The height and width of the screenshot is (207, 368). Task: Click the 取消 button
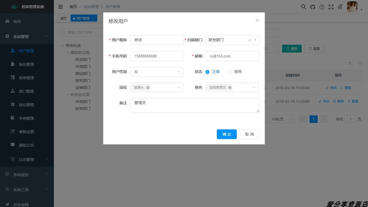(x=249, y=134)
